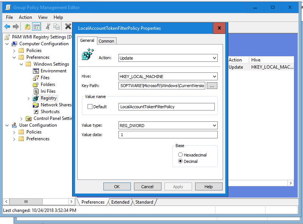Click the Key Path browse ellipsis button
Viewport: 303px width, 224px height.
212,86
